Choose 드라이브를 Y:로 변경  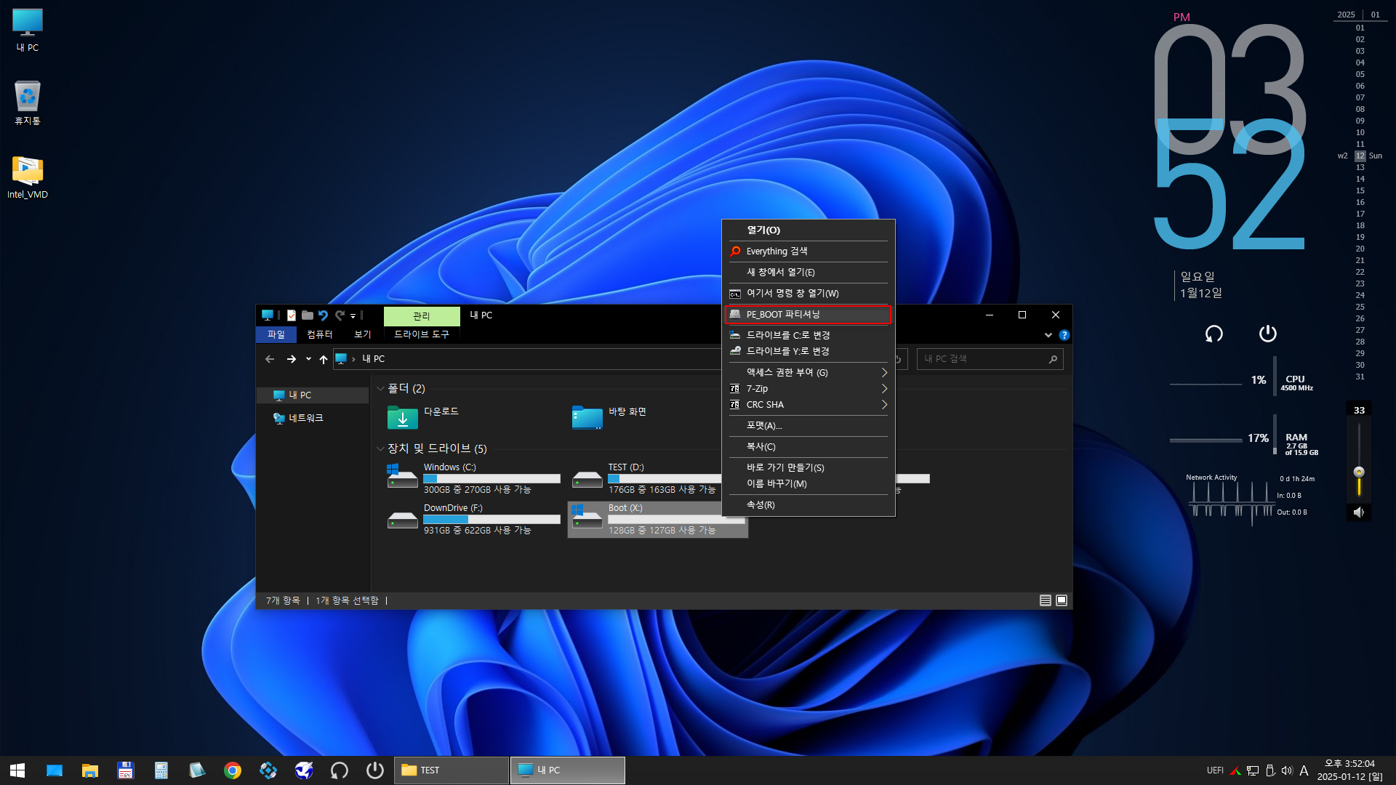[x=808, y=351]
